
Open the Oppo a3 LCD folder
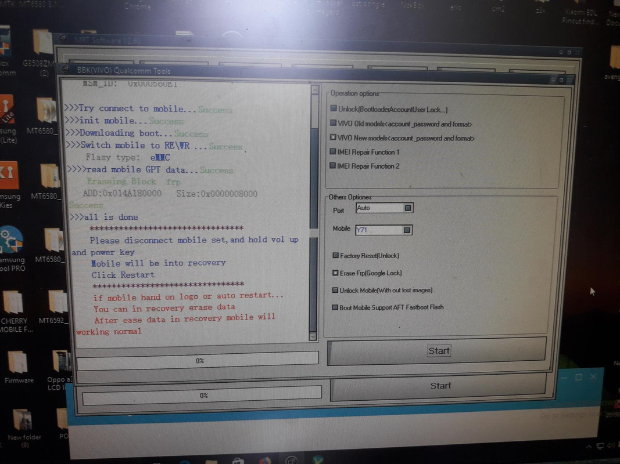[x=60, y=370]
